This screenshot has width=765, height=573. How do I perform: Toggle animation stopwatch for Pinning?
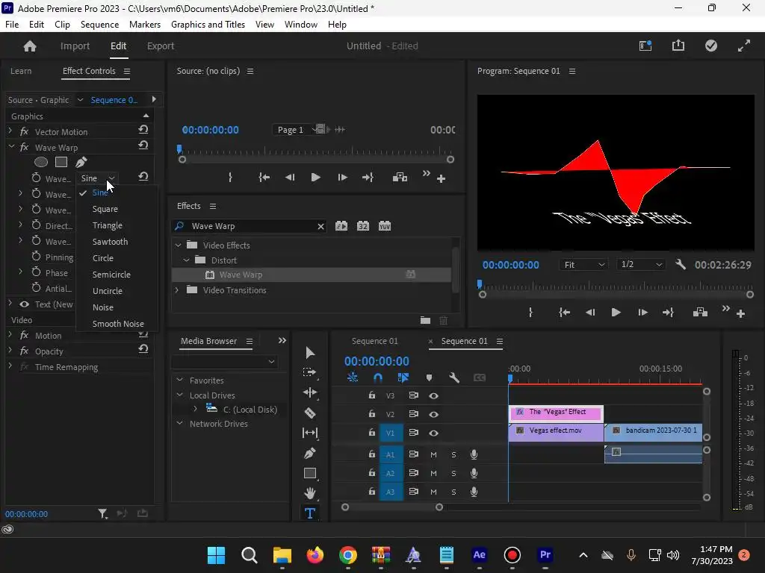click(x=36, y=257)
